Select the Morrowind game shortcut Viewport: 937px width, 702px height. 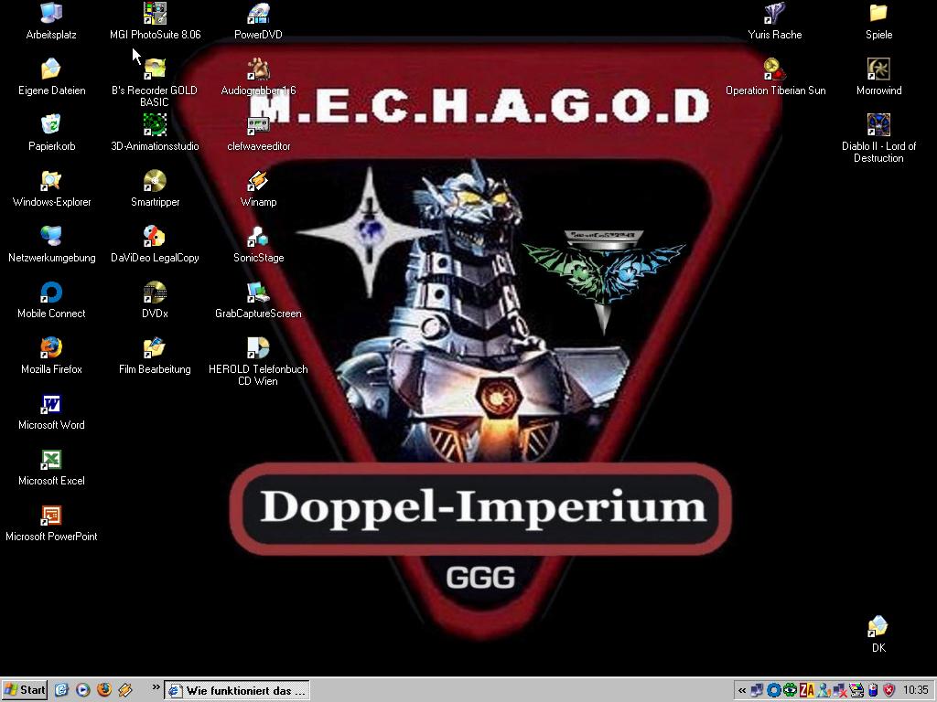(878, 69)
